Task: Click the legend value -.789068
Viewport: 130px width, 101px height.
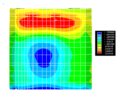Action: click(109, 32)
